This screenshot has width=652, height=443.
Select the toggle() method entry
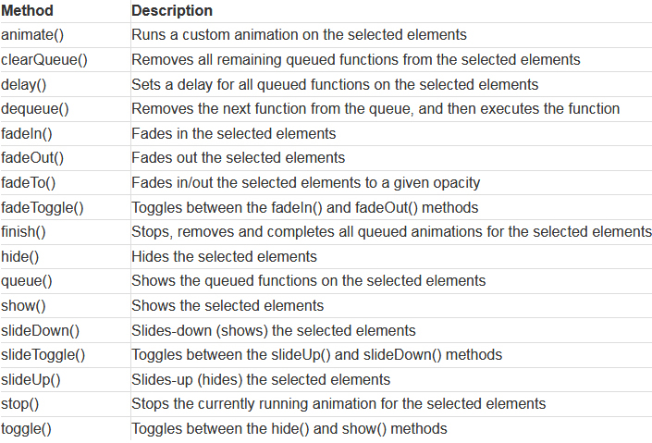pos(26,429)
